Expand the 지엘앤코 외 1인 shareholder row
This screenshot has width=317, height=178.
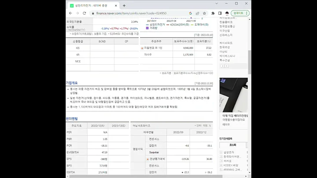click(x=142, y=48)
